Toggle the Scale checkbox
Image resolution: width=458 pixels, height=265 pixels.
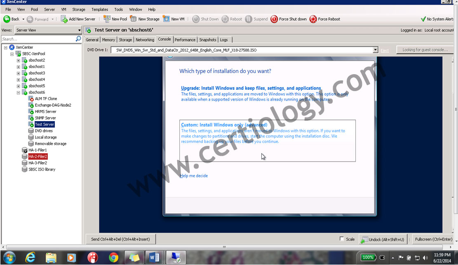point(342,239)
